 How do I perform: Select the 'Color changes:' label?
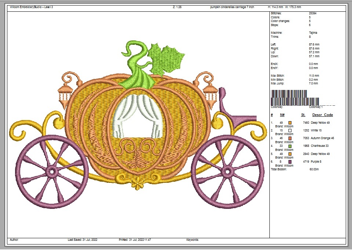tap(280, 21)
